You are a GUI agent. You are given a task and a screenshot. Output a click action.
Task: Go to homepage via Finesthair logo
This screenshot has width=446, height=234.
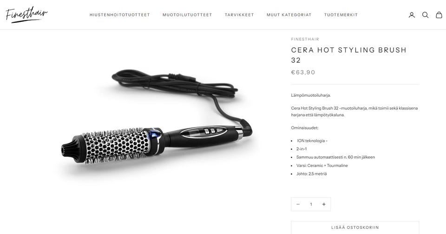(x=26, y=14)
